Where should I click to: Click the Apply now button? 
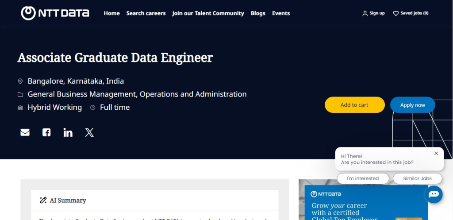413,105
